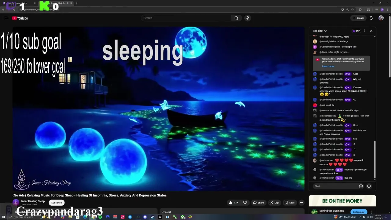Screen dimensions: 391x220
Task: Send a heart reaction in chat
Action: [369, 186]
